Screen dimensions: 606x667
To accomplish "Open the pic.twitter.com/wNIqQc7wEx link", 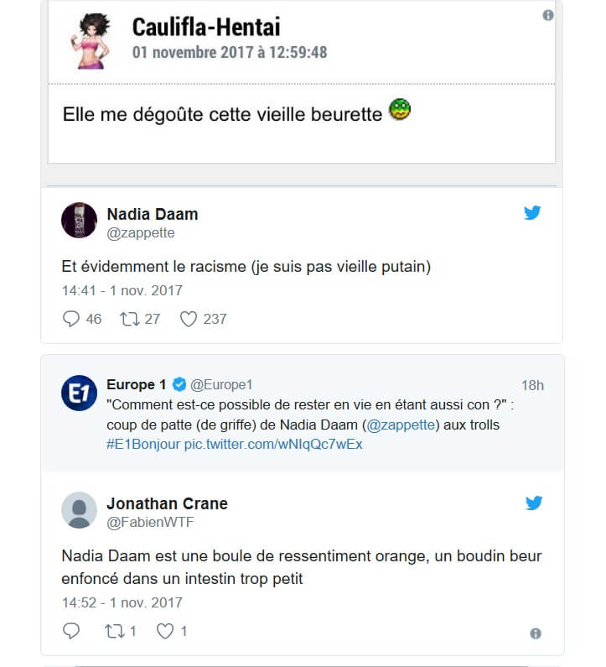I will (x=273, y=444).
